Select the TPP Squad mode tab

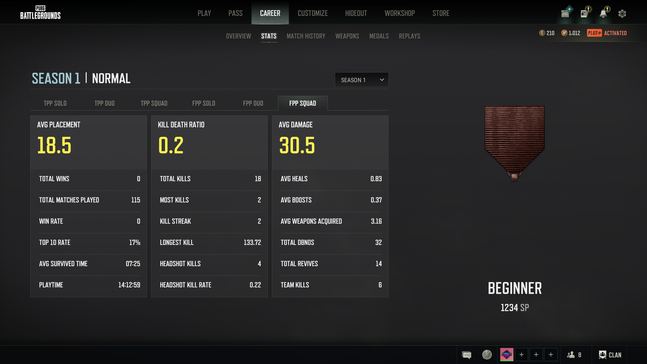click(x=154, y=103)
